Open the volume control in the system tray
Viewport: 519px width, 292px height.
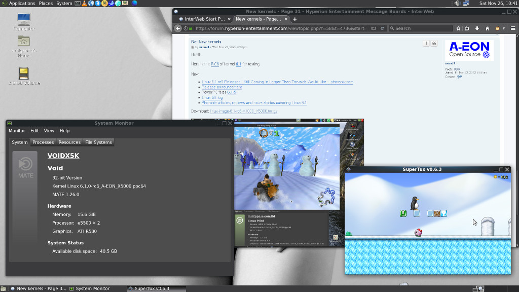(457, 4)
